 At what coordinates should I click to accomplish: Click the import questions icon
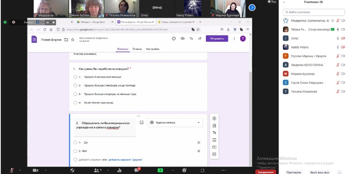pos(214,126)
